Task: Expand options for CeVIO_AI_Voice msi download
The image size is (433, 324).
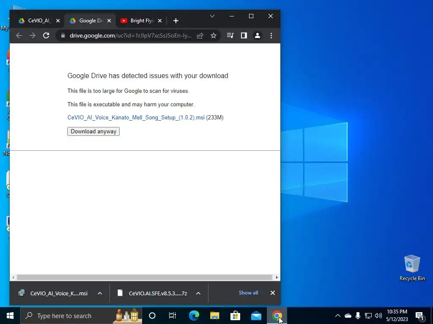Action: pyautogui.click(x=100, y=294)
